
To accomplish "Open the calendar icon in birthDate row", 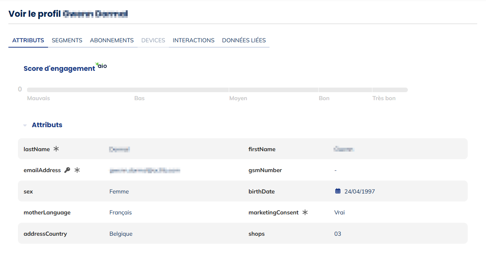I will tap(338, 191).
